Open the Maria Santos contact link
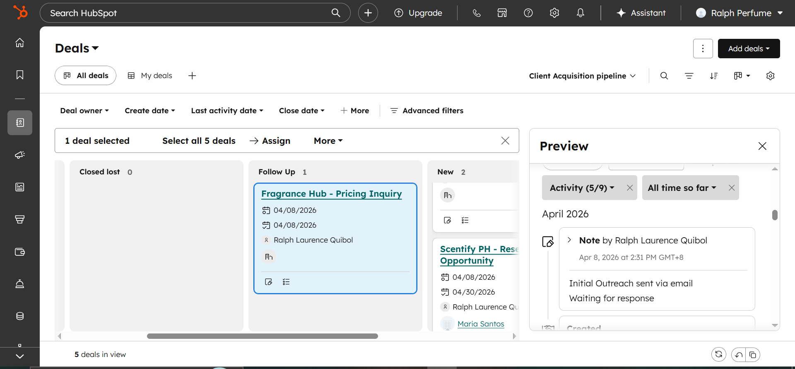The width and height of the screenshot is (795, 369). click(x=481, y=324)
